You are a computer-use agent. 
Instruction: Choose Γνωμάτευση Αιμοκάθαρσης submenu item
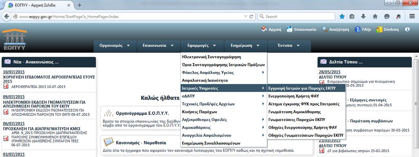tap(306, 112)
